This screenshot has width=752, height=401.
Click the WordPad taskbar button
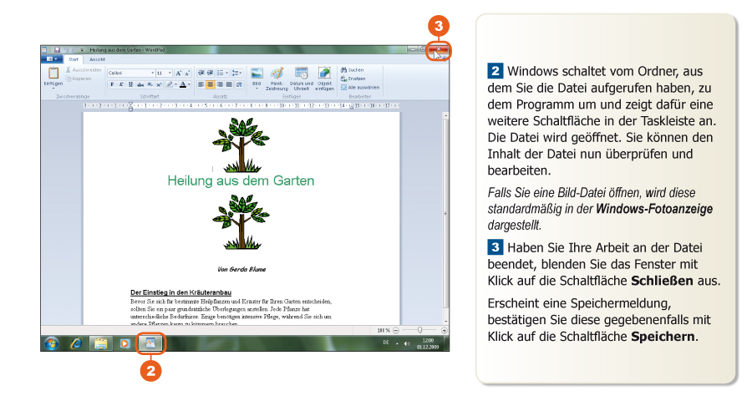point(151,343)
